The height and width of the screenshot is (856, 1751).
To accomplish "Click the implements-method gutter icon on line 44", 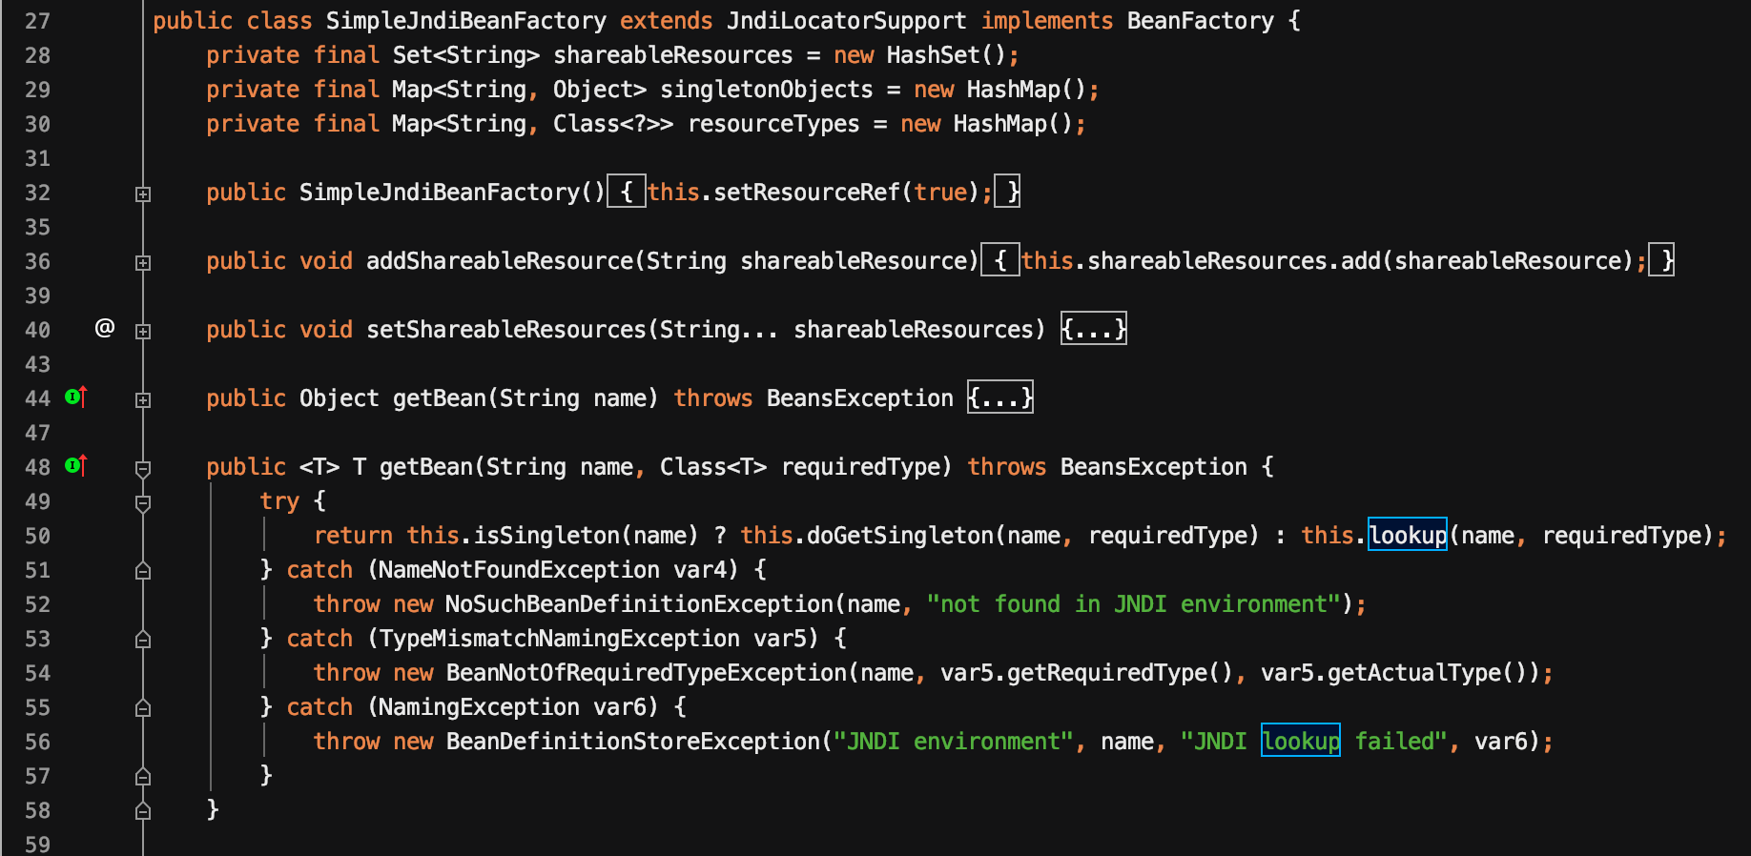I will click(75, 397).
